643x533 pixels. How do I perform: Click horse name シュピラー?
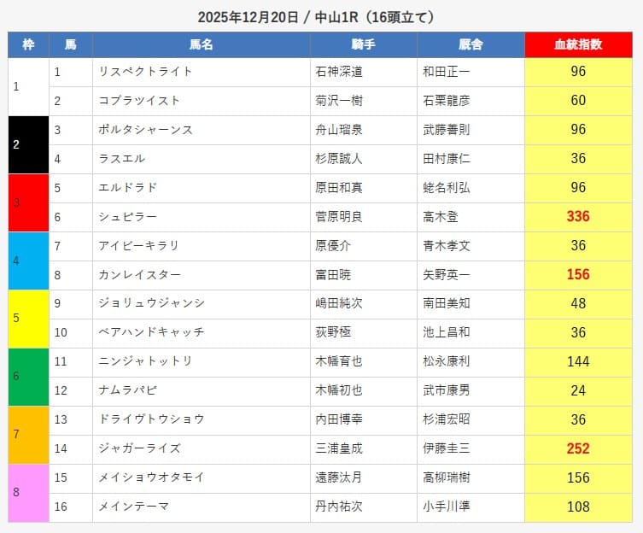128,217
